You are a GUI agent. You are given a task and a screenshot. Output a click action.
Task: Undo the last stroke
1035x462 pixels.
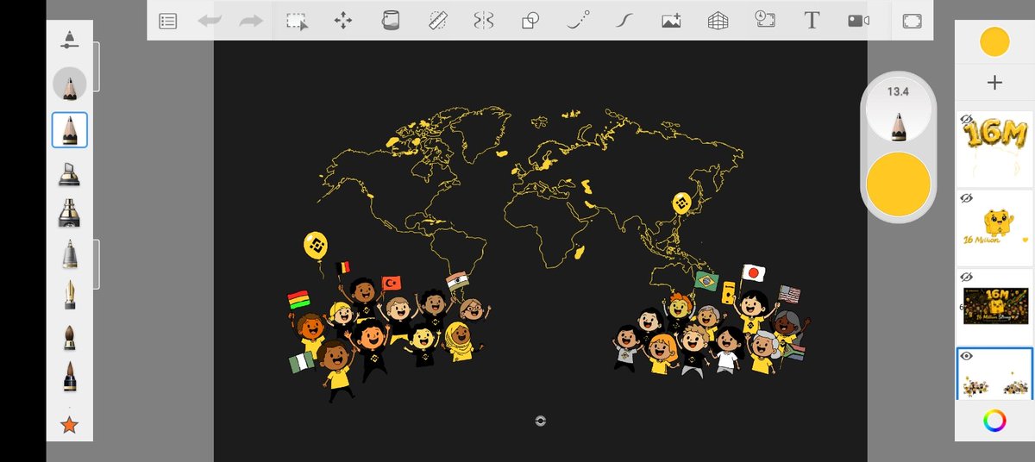point(209,21)
